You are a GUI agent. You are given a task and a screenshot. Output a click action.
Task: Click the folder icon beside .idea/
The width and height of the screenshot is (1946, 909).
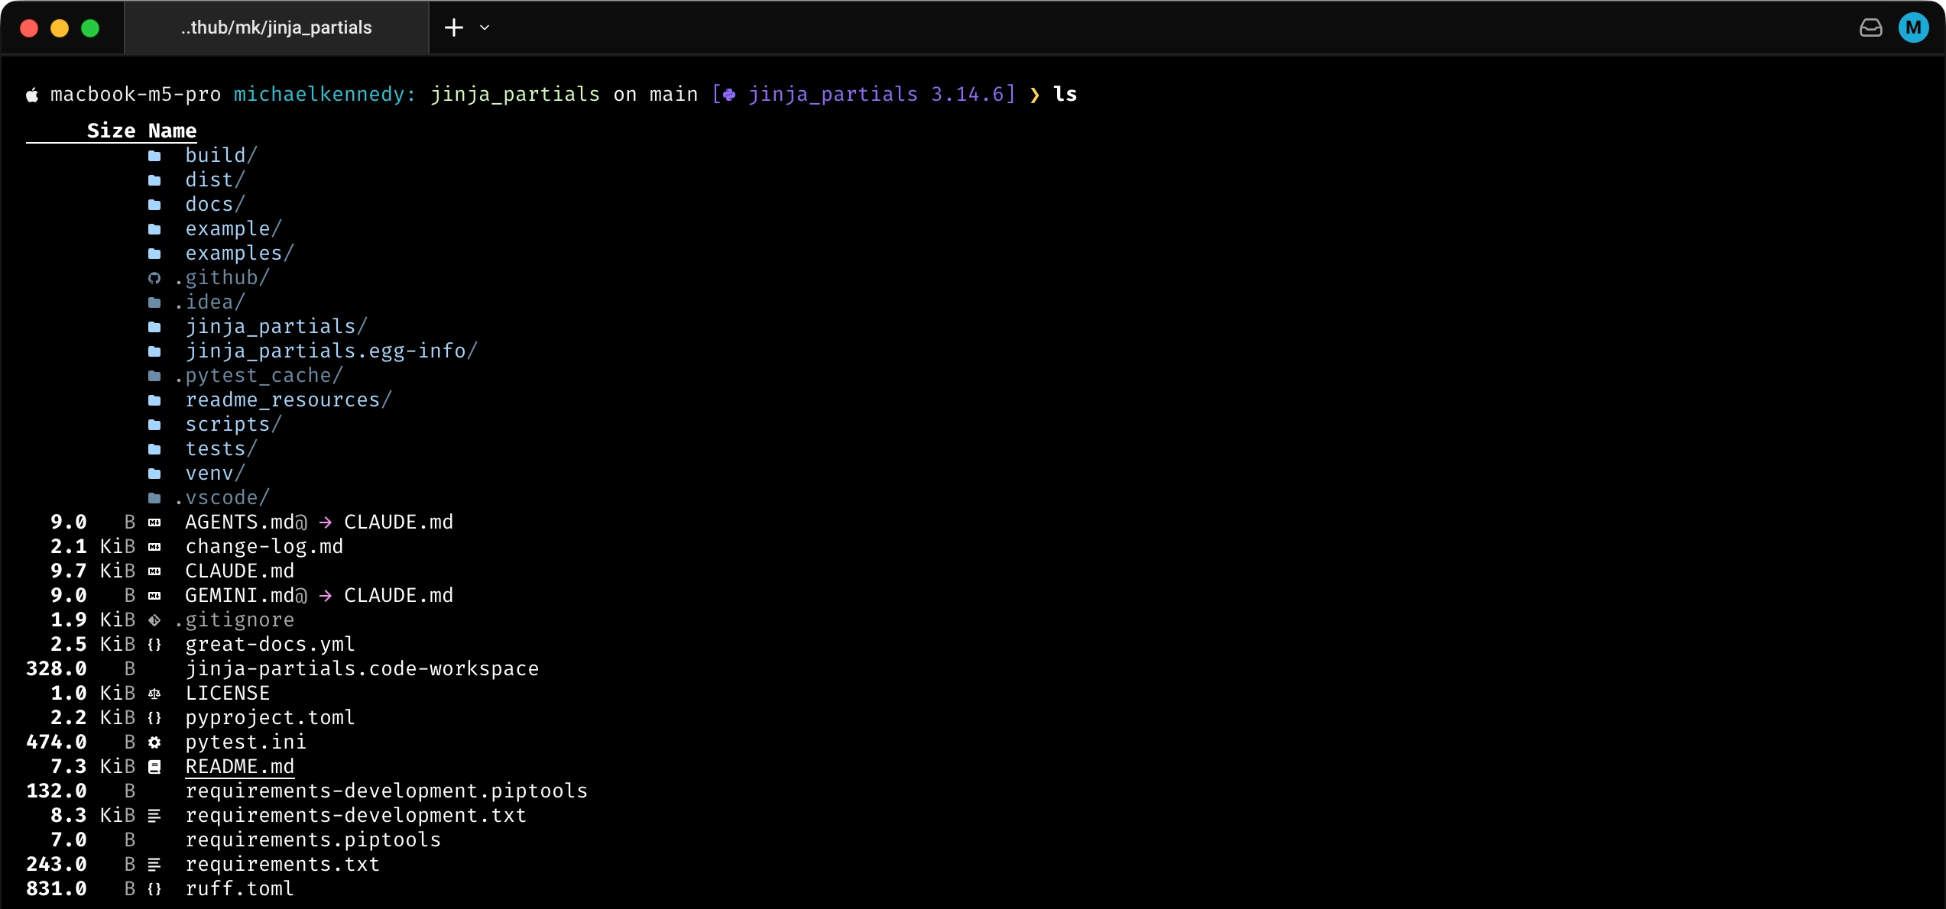[154, 302]
